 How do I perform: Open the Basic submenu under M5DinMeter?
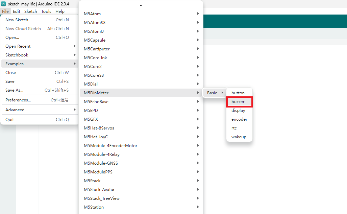point(215,93)
